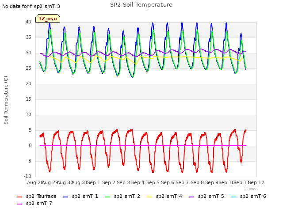The height and width of the screenshot is (212, 283).
Task: Click the red sp2_Tsurface legend swatch
Action: click(19, 197)
